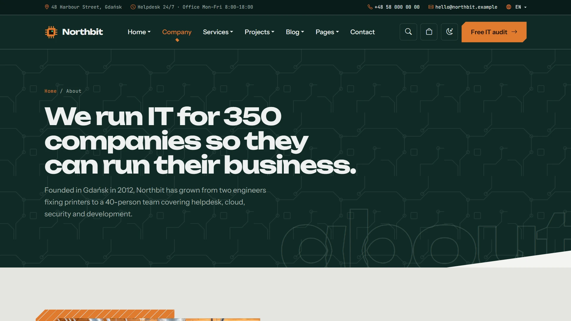Expand the Blog menu dropdown
This screenshot has height=321, width=571.
click(295, 32)
